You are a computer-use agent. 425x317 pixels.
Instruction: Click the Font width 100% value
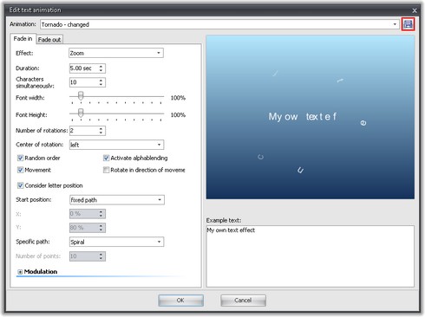[178, 98]
